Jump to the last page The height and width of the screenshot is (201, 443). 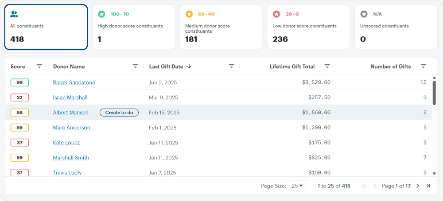tap(428, 186)
